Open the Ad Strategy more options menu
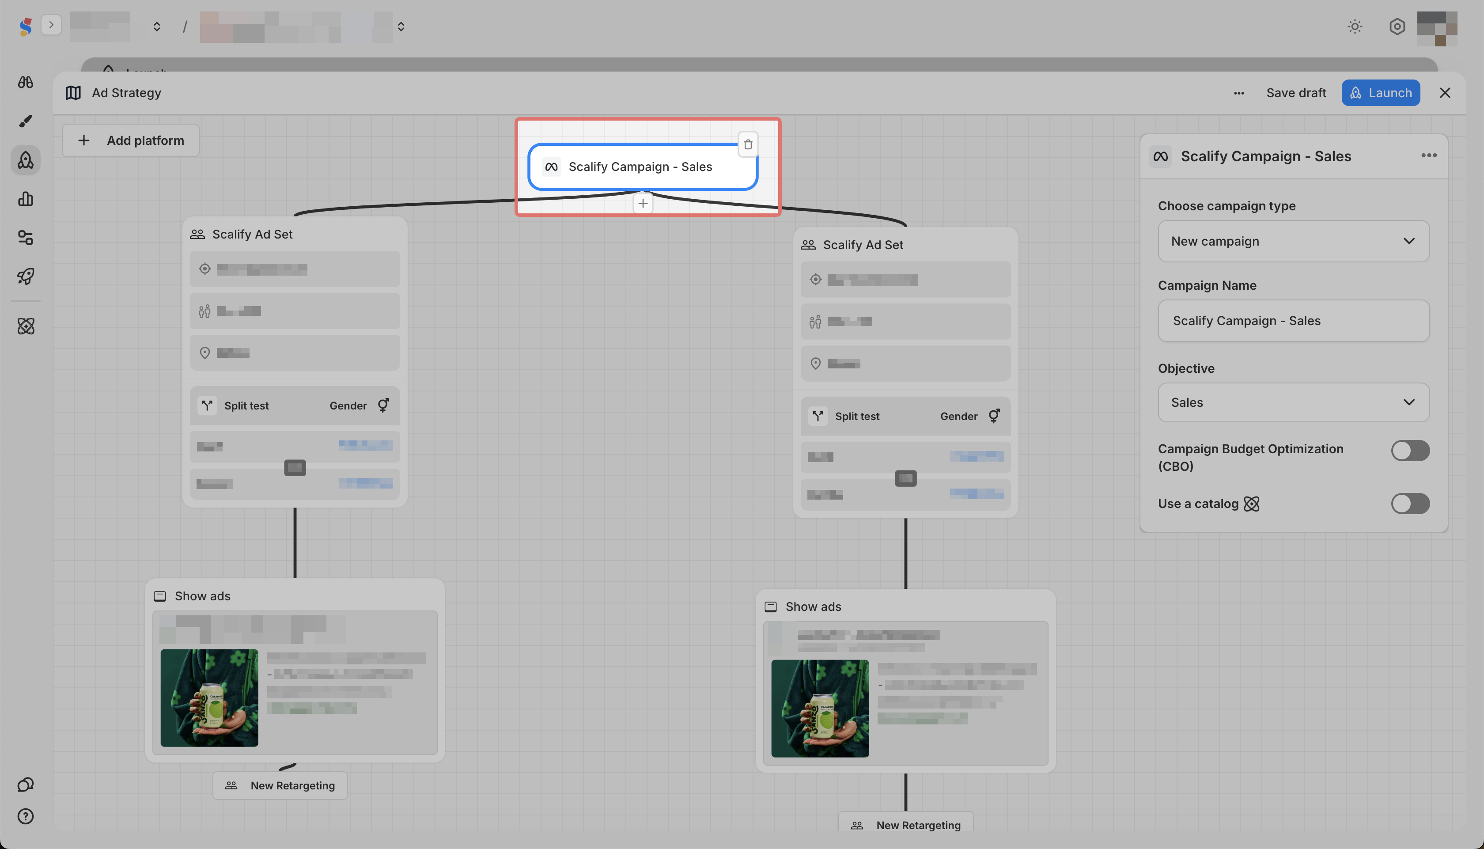Image resolution: width=1484 pixels, height=849 pixels. pos(1238,93)
